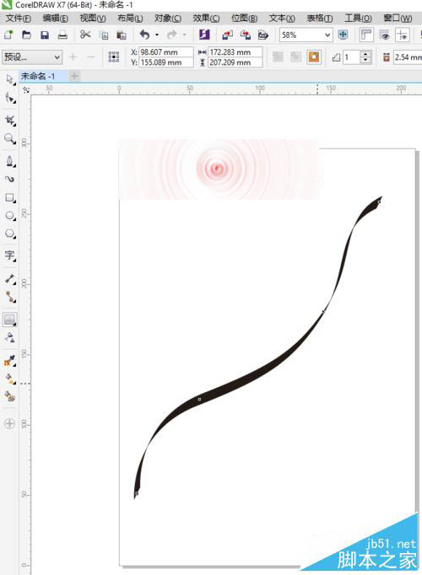Open the 视图 menu

pos(93,18)
